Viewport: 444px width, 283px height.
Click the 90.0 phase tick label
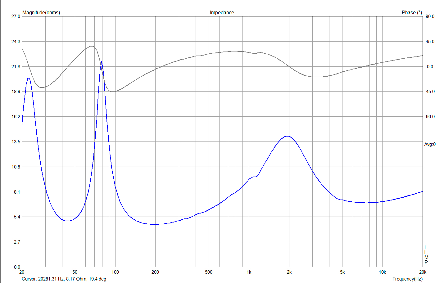(430, 16)
